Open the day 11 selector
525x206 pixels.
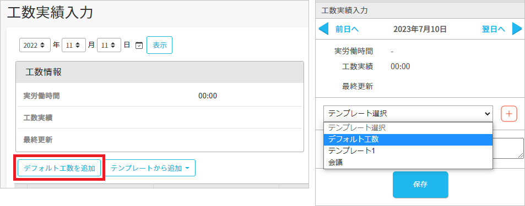point(109,45)
